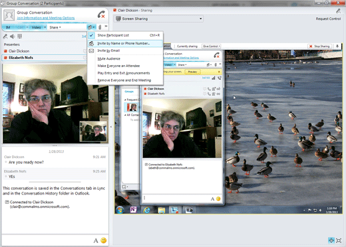Hang up using the red phone icon
Viewport: 346px width, 247px height.
tap(101, 15)
